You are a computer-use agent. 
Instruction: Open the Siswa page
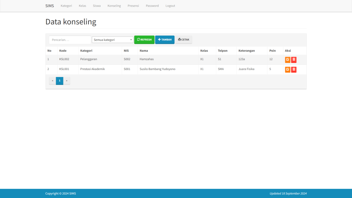tap(97, 6)
